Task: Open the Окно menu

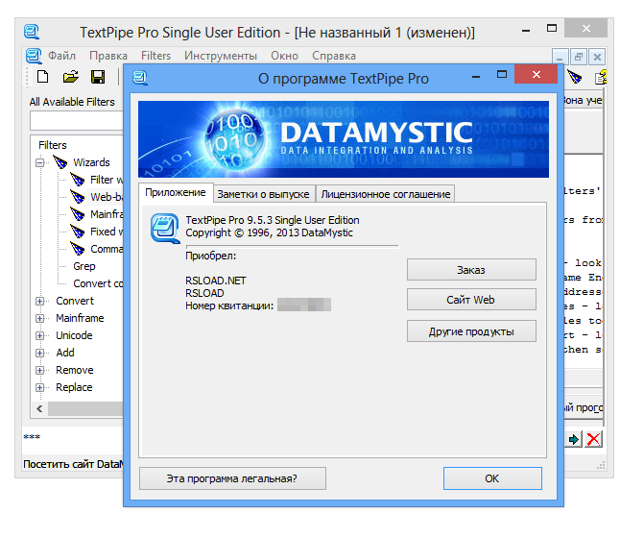Action: coord(284,56)
